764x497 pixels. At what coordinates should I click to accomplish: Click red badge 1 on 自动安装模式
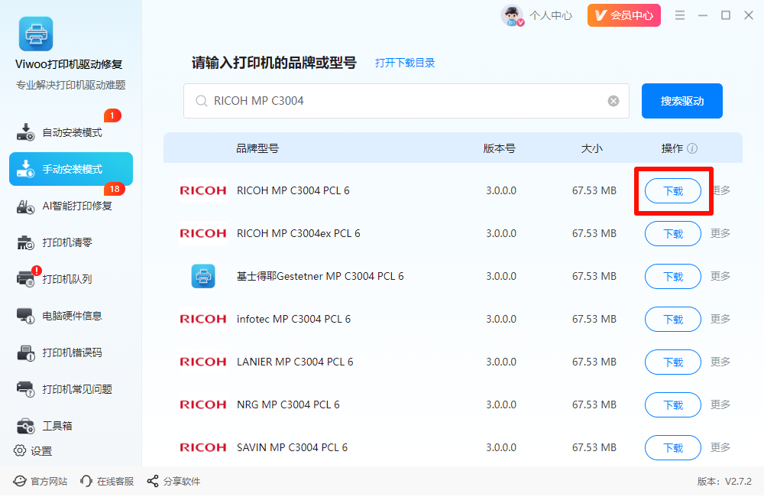tap(112, 115)
